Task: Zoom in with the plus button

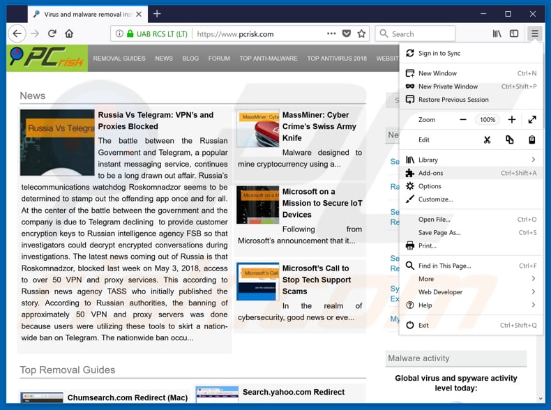Action: [512, 120]
